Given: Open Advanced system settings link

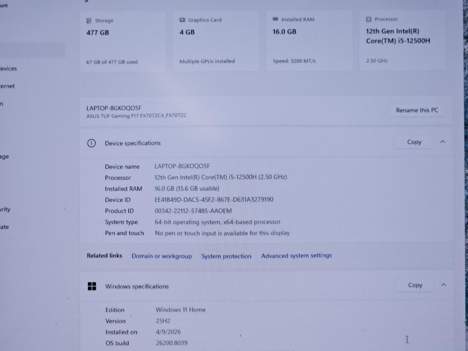Looking at the screenshot, I should (296, 256).
